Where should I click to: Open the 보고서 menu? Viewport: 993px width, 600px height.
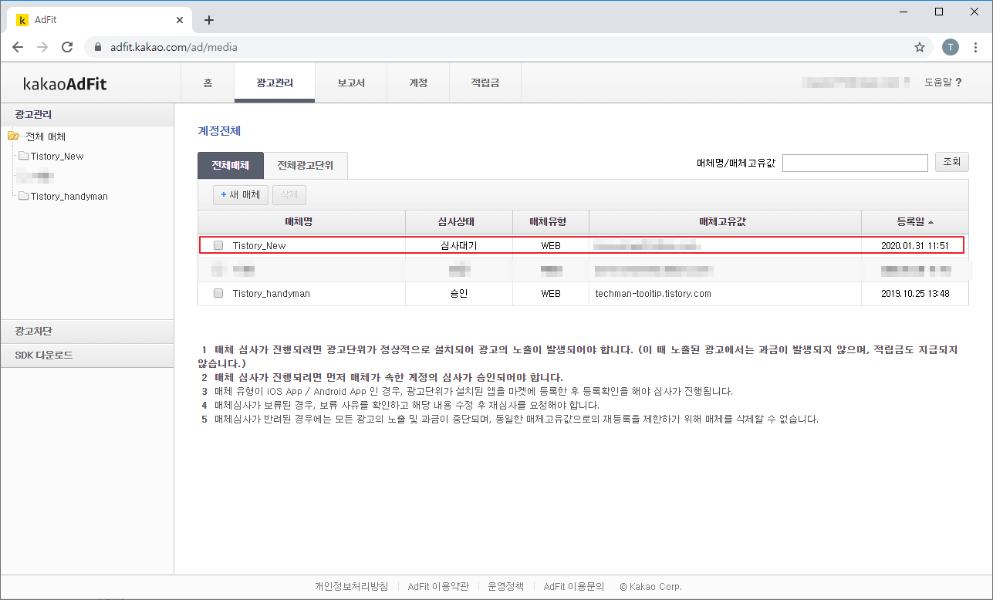[x=351, y=83]
